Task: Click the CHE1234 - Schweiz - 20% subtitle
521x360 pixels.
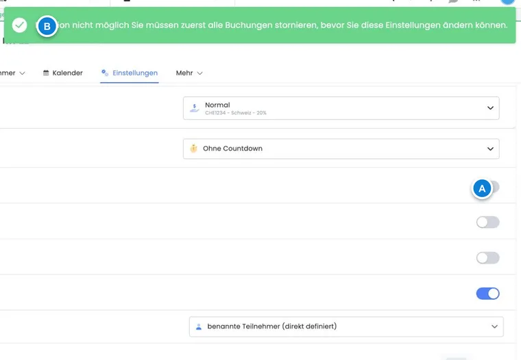Action: click(236, 113)
